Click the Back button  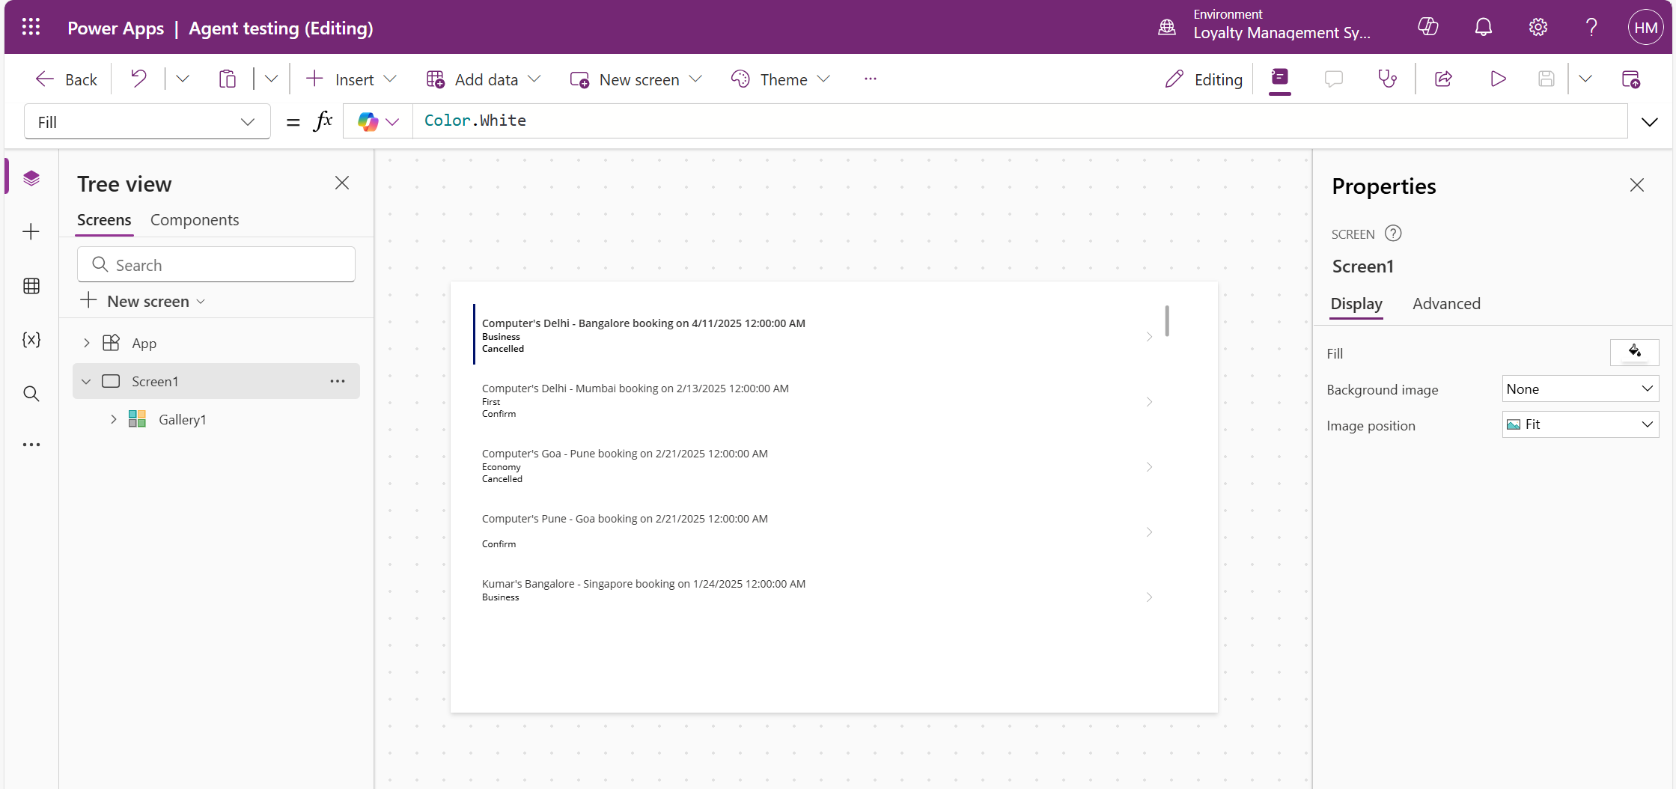pyautogui.click(x=67, y=79)
